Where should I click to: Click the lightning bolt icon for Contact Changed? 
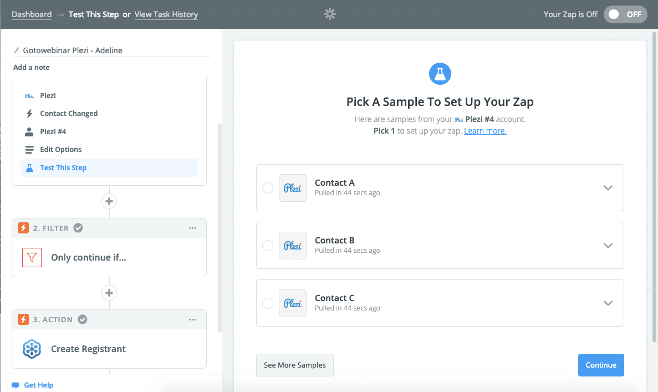29,113
